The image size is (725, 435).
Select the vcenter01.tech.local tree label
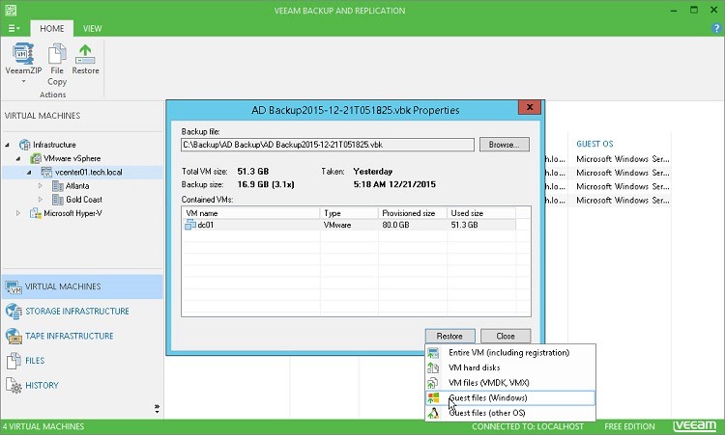click(89, 172)
